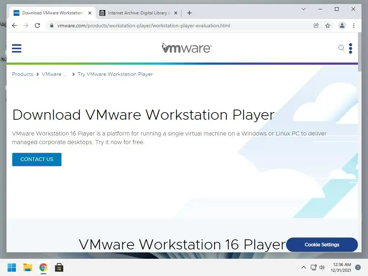
Task: Go forward to the next page
Action: tap(26, 26)
